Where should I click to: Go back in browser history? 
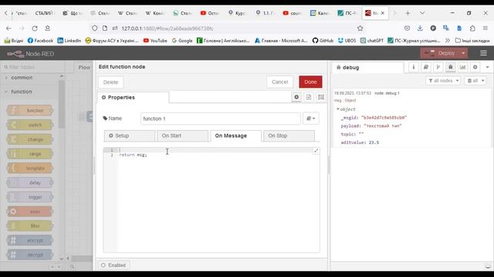coord(8,28)
